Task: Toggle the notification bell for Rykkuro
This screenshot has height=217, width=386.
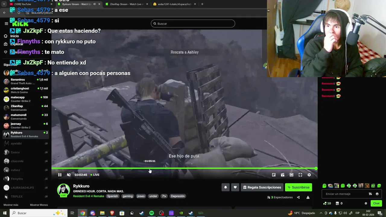Action: tap(226, 187)
